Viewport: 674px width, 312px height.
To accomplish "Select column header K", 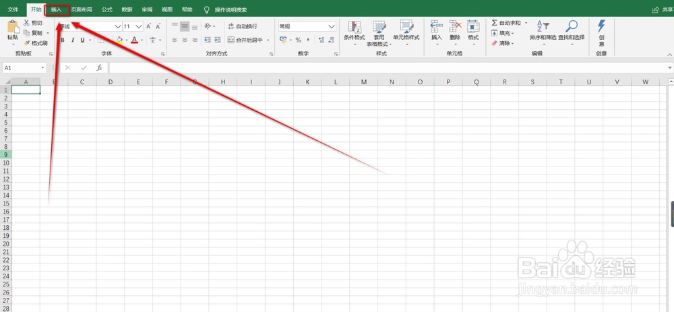I will pyautogui.click(x=307, y=82).
